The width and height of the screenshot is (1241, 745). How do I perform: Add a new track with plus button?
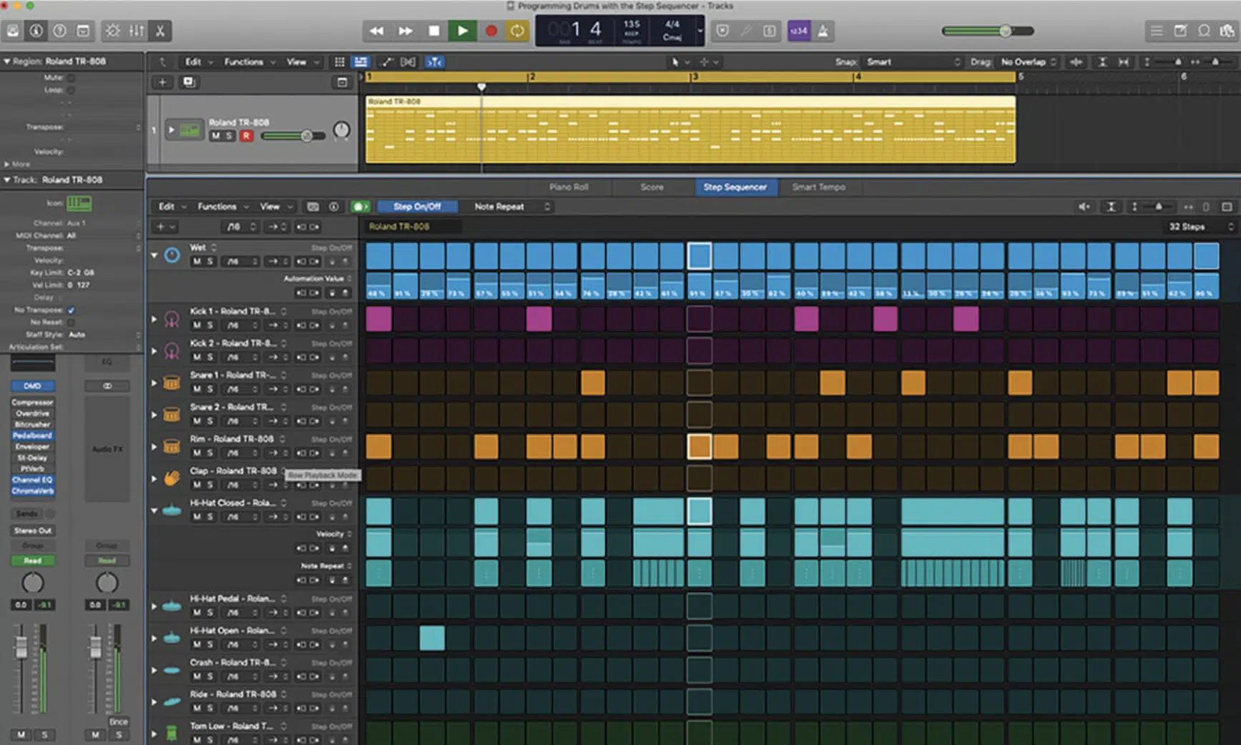click(x=162, y=82)
